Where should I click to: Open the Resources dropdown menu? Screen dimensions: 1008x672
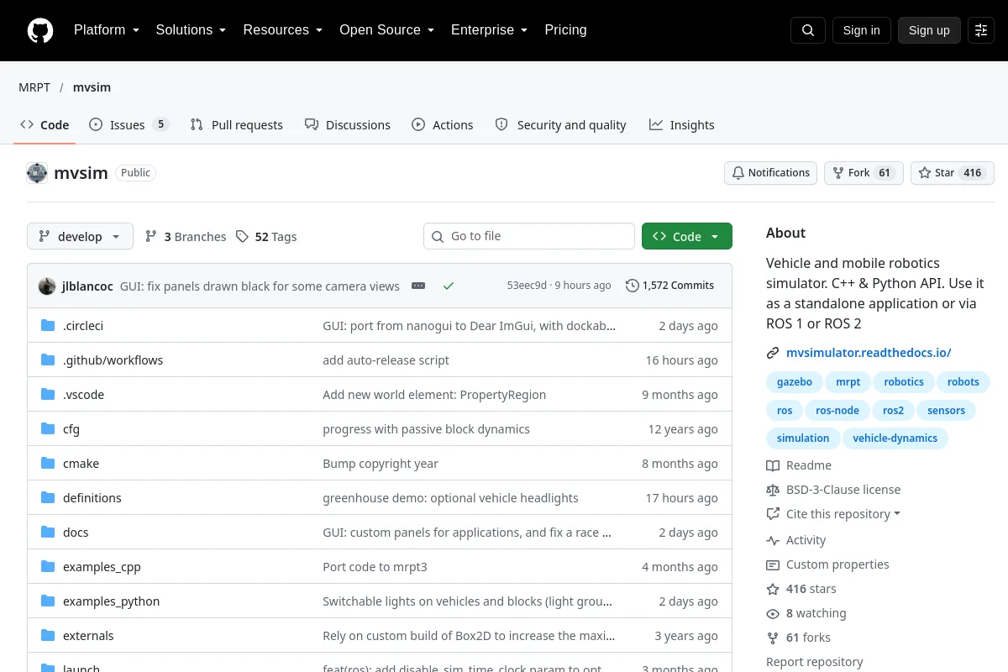tap(283, 30)
